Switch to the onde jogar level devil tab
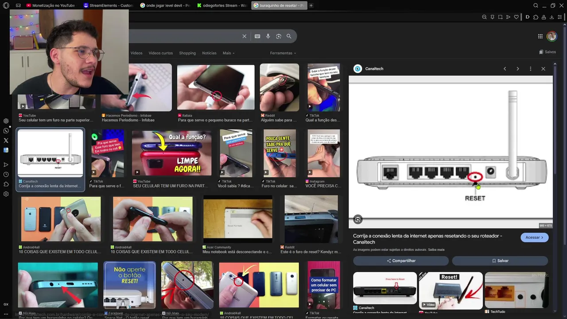This screenshot has height=319, width=567. [x=165, y=6]
